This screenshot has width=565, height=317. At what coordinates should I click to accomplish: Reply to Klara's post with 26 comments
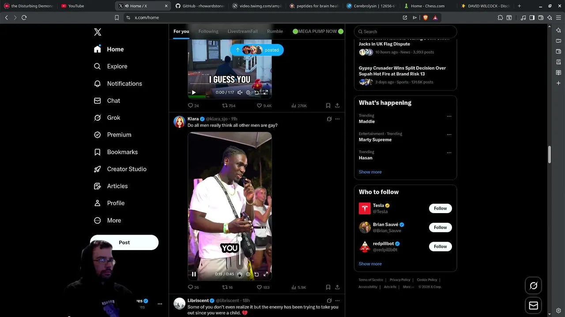coord(193,287)
